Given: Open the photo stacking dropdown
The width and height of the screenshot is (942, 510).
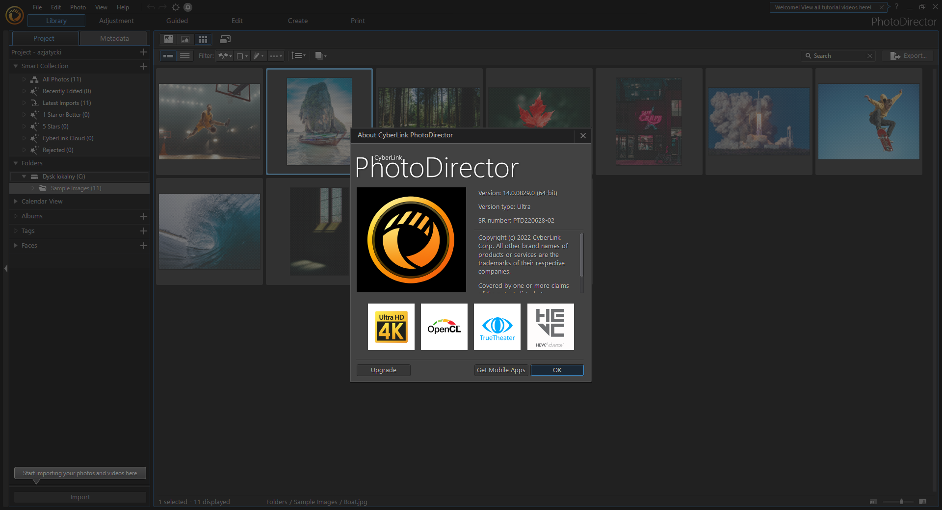Looking at the screenshot, I should click(x=320, y=56).
